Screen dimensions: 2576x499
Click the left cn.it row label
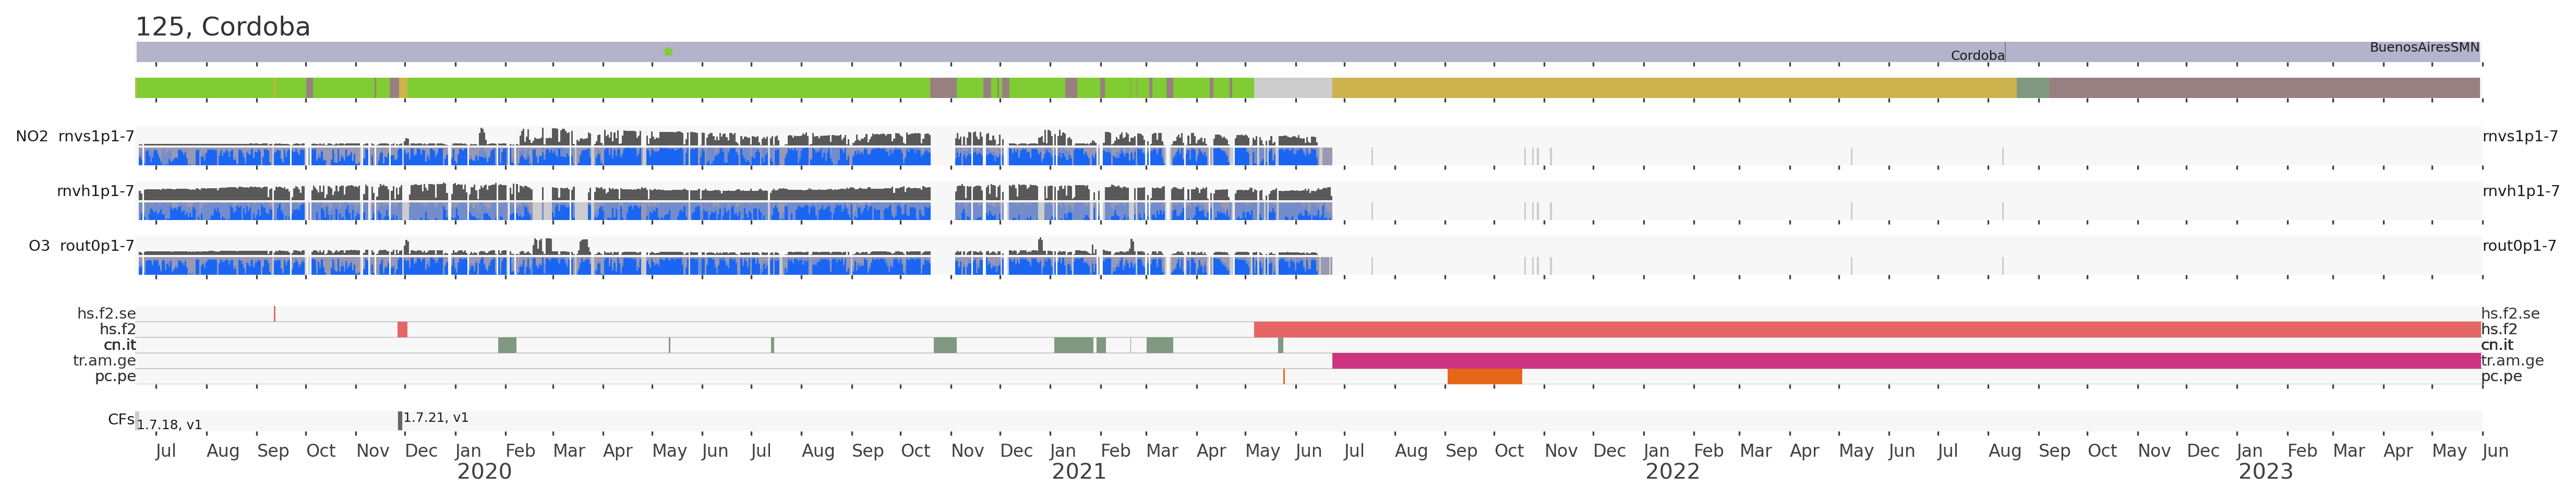(x=119, y=345)
